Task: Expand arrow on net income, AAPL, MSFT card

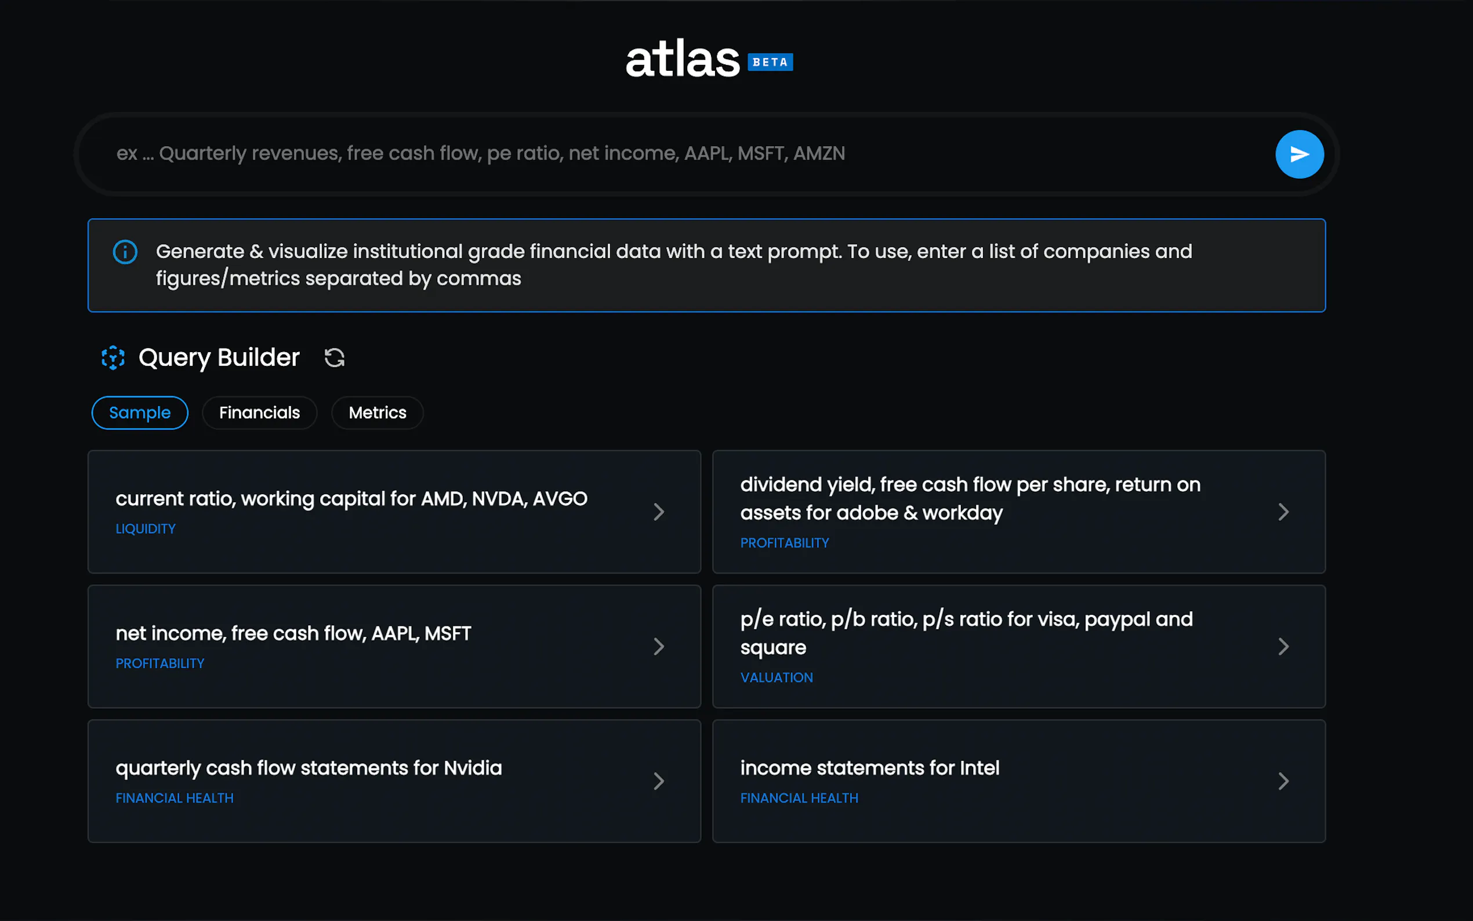Action: (658, 646)
